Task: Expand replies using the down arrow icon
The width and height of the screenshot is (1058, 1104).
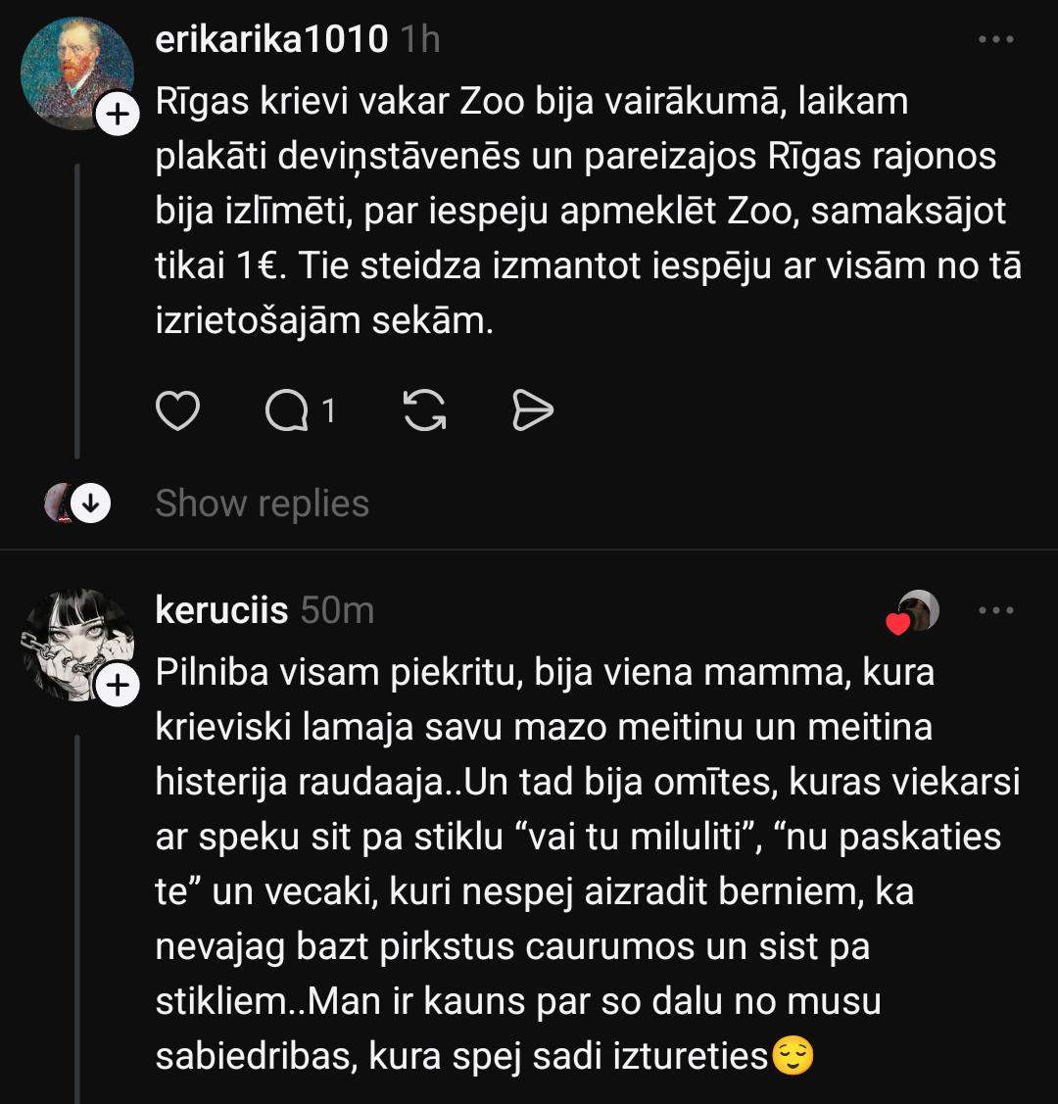Action: (x=91, y=504)
